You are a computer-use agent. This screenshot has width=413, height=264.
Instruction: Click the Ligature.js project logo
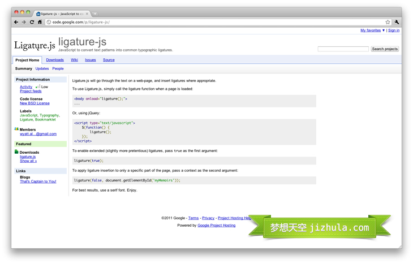coord(35,46)
